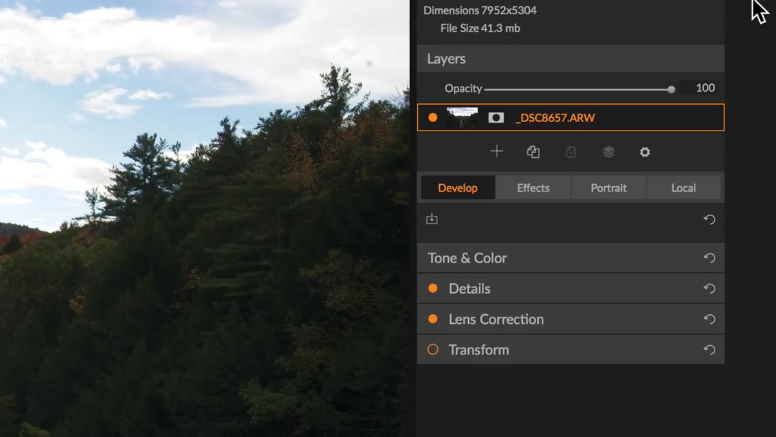Open layer settings gear icon
The image size is (776, 437).
(x=645, y=152)
